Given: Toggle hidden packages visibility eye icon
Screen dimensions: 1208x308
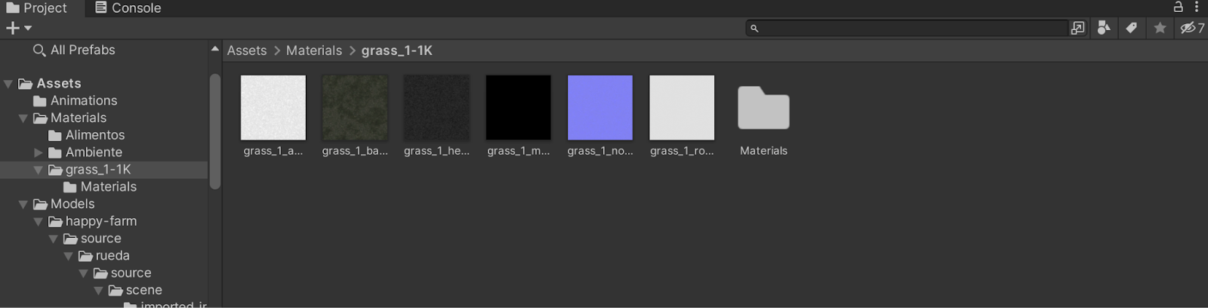Looking at the screenshot, I should (1191, 28).
